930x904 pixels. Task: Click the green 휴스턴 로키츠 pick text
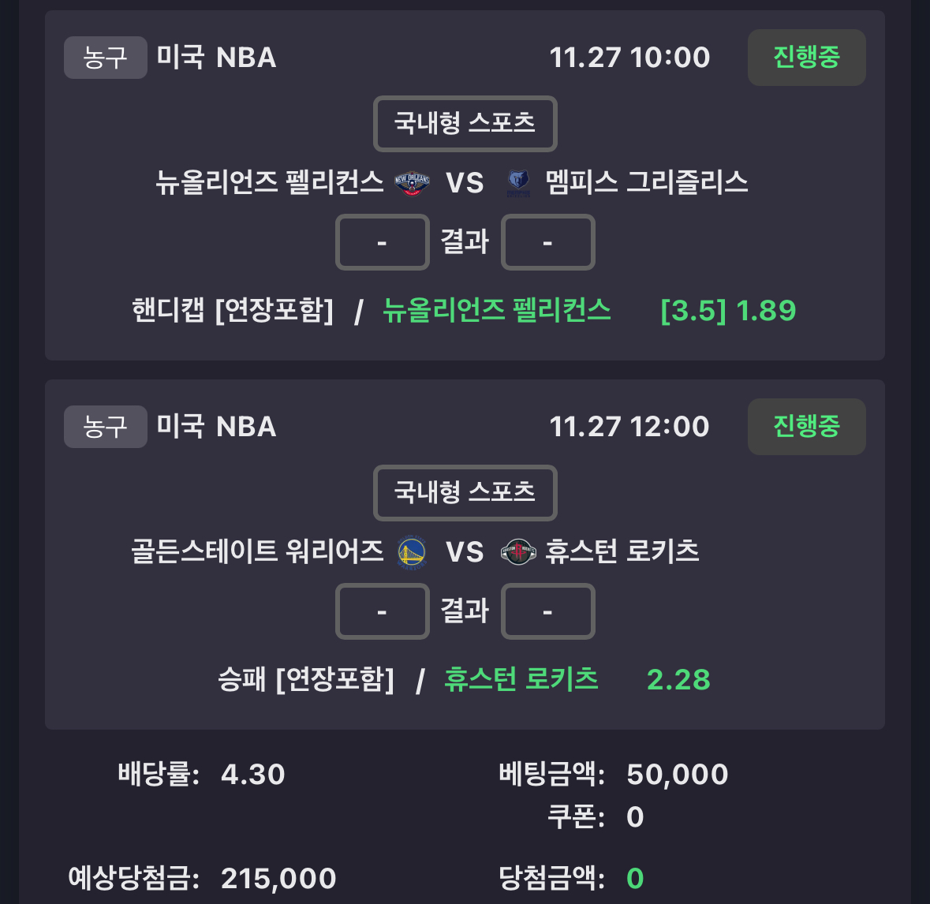coord(521,679)
